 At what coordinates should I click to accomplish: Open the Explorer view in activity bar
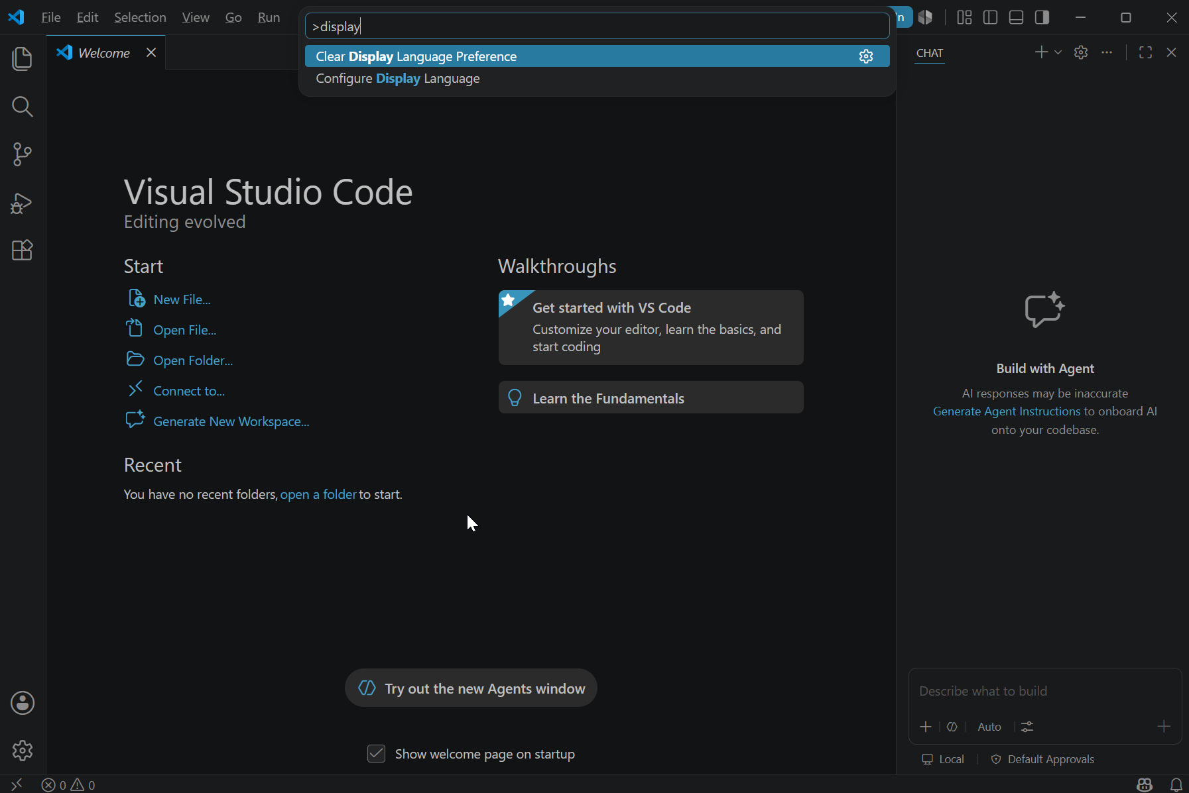point(23,59)
